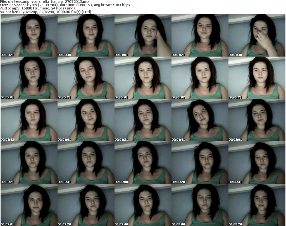
Task: Click the thumbnail at 00:02:21
Action: (86, 78)
